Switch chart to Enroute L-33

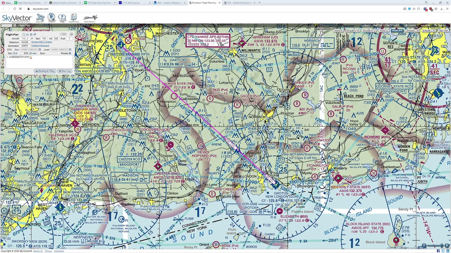(429, 31)
